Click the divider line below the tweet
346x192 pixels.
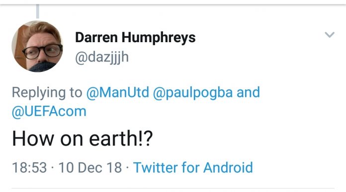pos(173,188)
